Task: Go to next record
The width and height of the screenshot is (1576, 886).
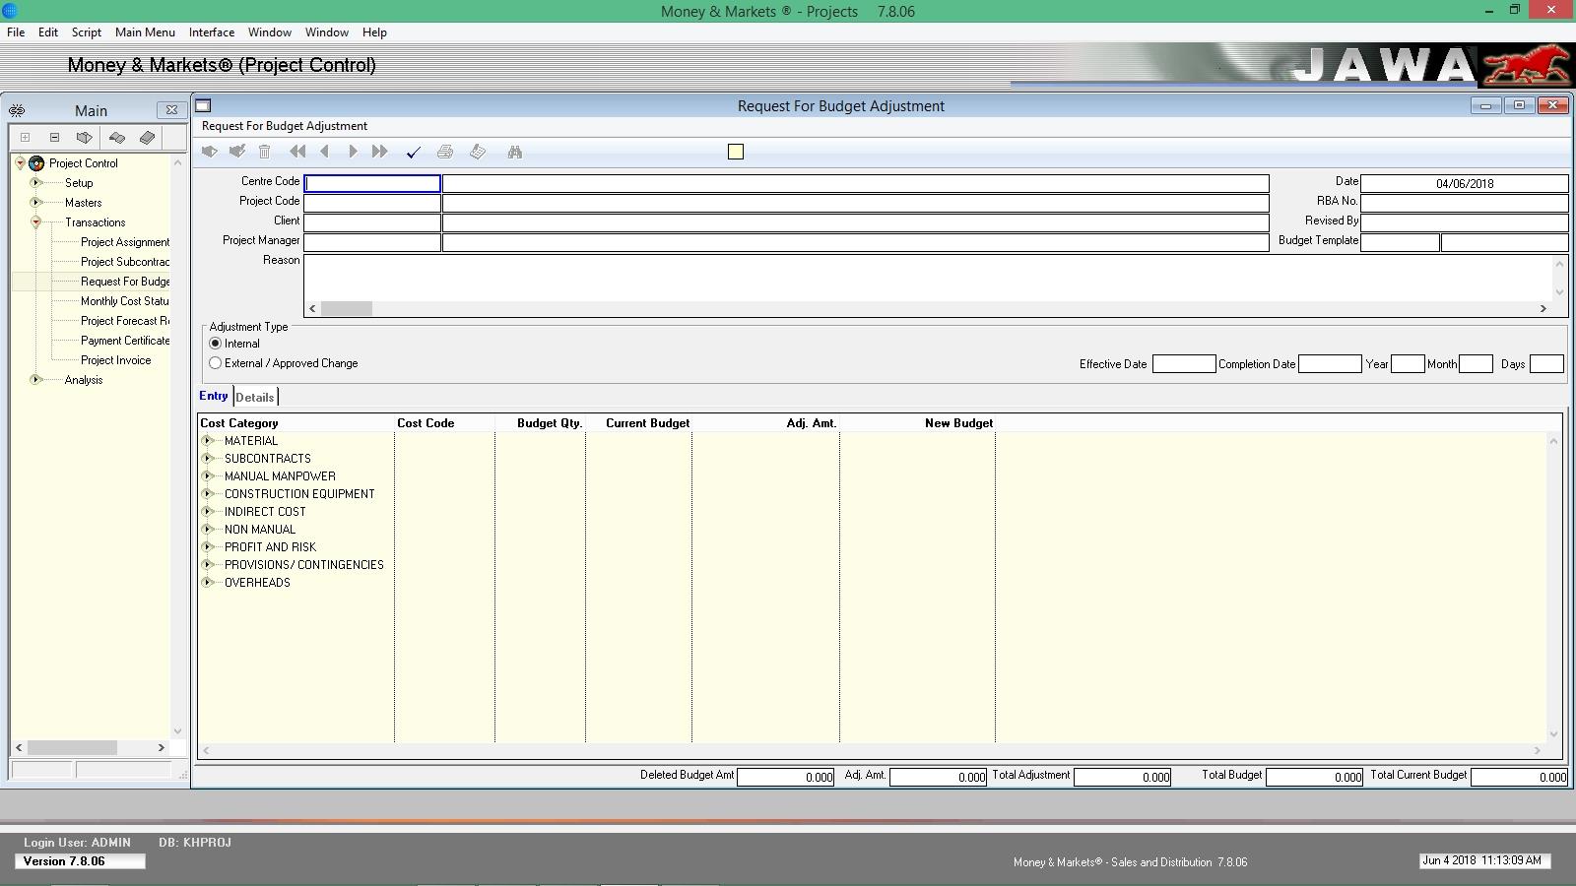Action: pos(352,152)
